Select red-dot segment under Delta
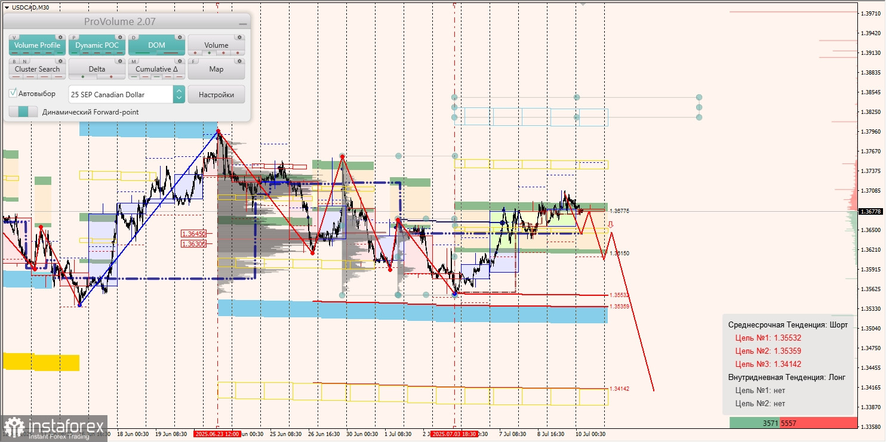This screenshot has height=442, width=886. click(x=110, y=77)
